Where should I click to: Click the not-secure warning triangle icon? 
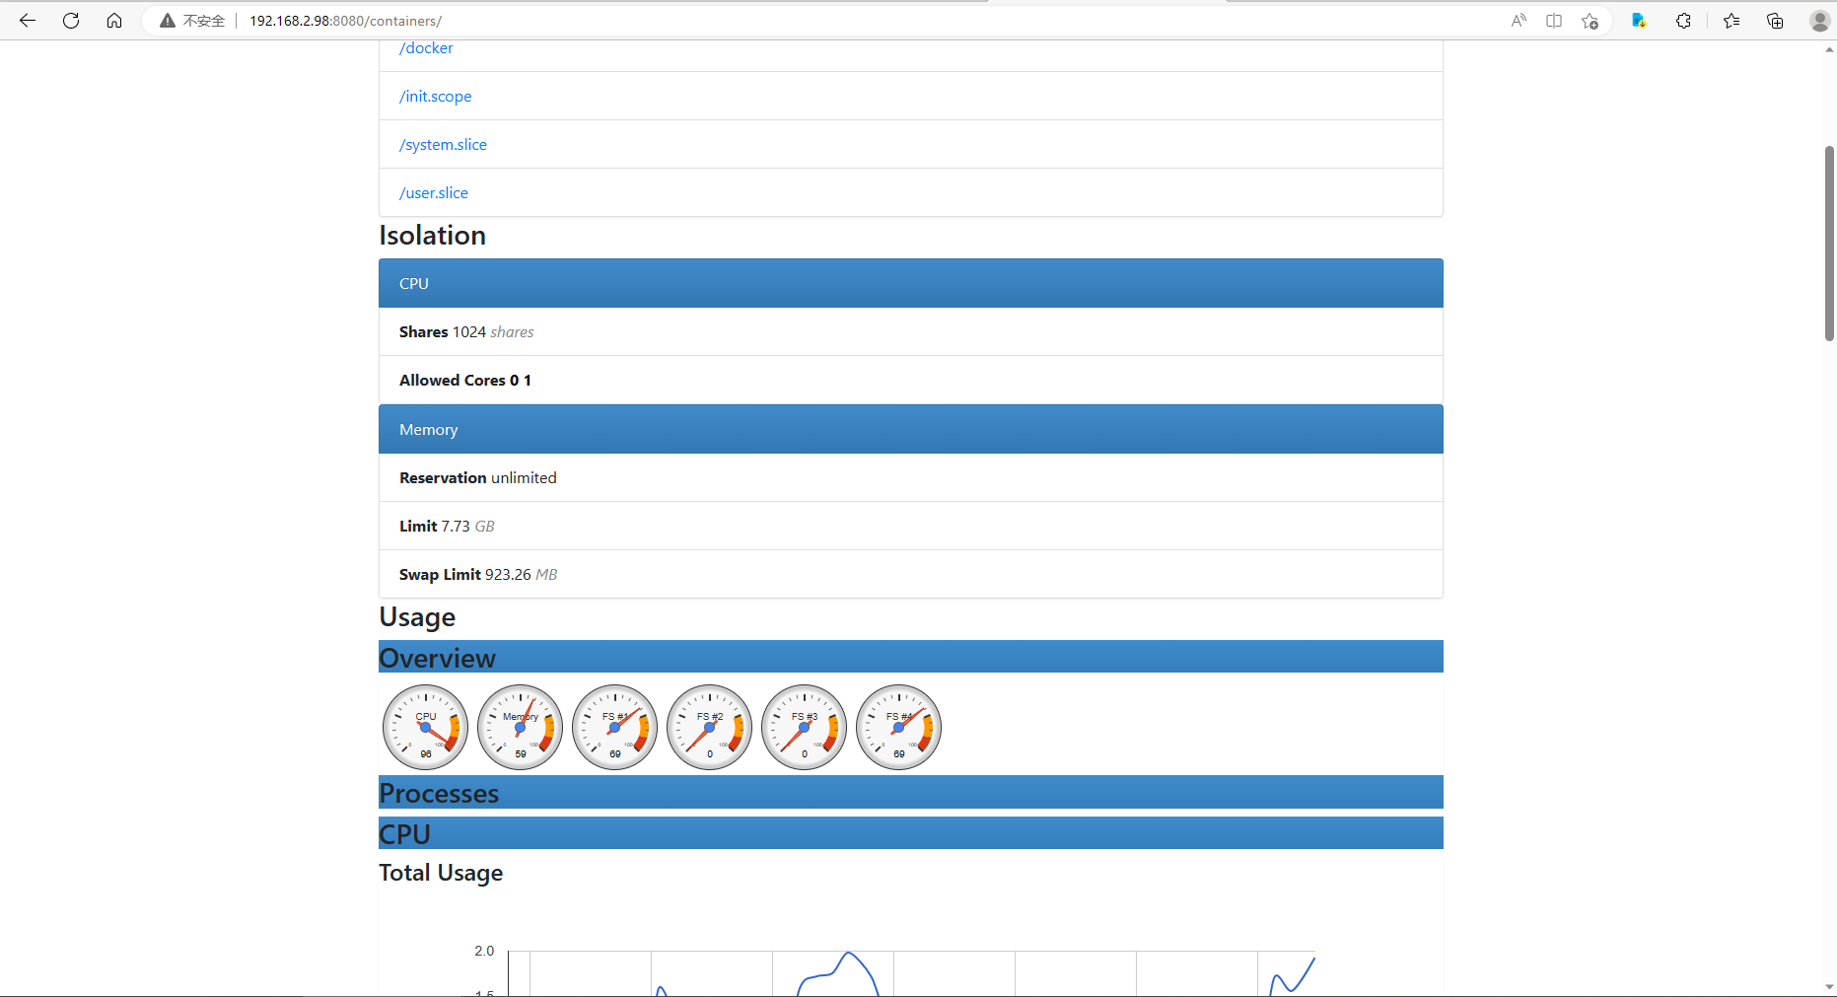point(168,21)
